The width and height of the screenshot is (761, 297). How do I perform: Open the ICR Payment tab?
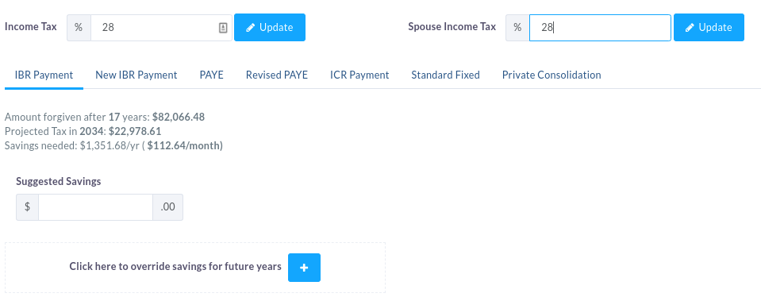[x=359, y=75]
